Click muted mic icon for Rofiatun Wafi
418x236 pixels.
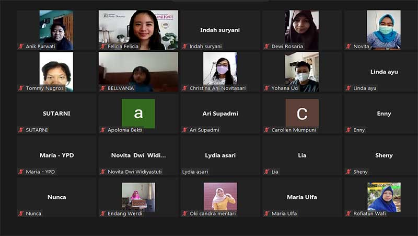(x=349, y=213)
